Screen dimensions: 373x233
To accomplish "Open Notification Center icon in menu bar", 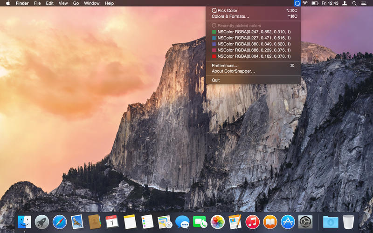I will pyautogui.click(x=364, y=3).
